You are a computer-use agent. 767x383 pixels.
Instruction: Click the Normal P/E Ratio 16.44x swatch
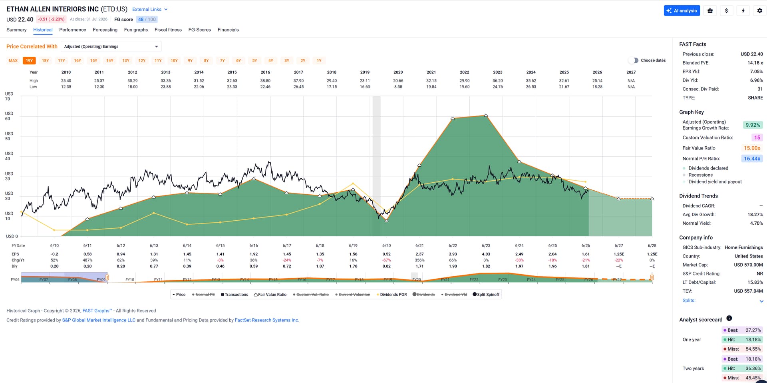tap(752, 159)
